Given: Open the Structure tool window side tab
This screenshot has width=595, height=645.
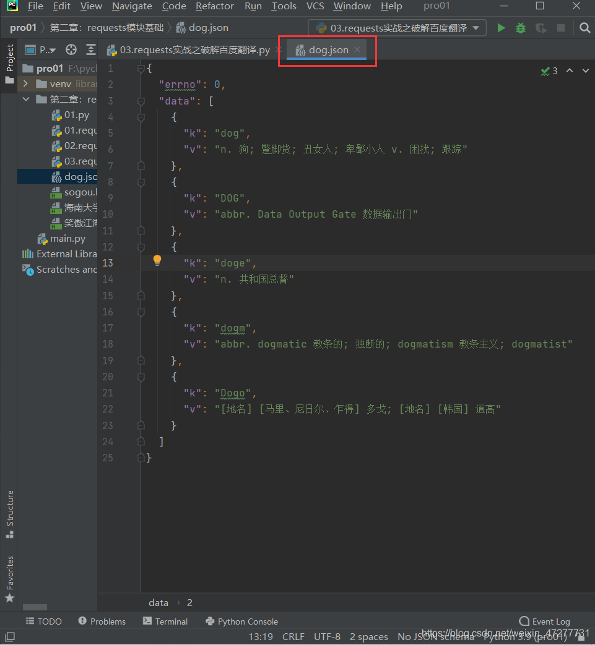Looking at the screenshot, I should pos(9,514).
